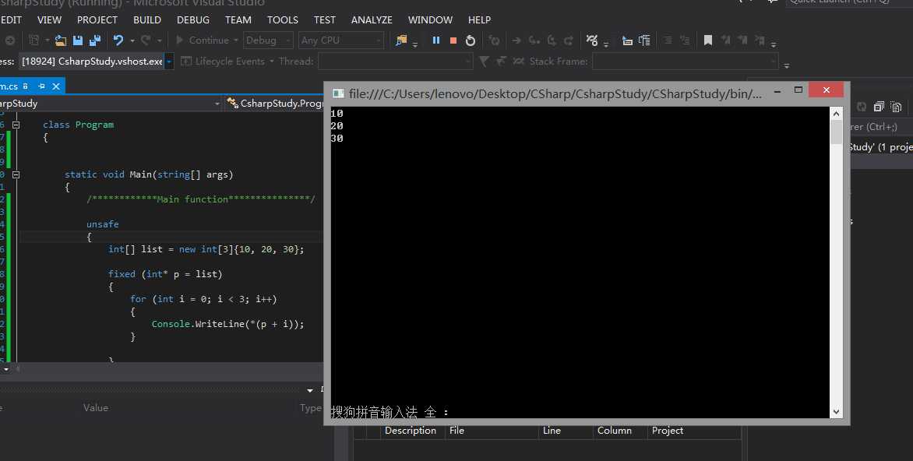Open the Debug configuration dropdown
This screenshot has height=461, width=913.
click(x=268, y=40)
